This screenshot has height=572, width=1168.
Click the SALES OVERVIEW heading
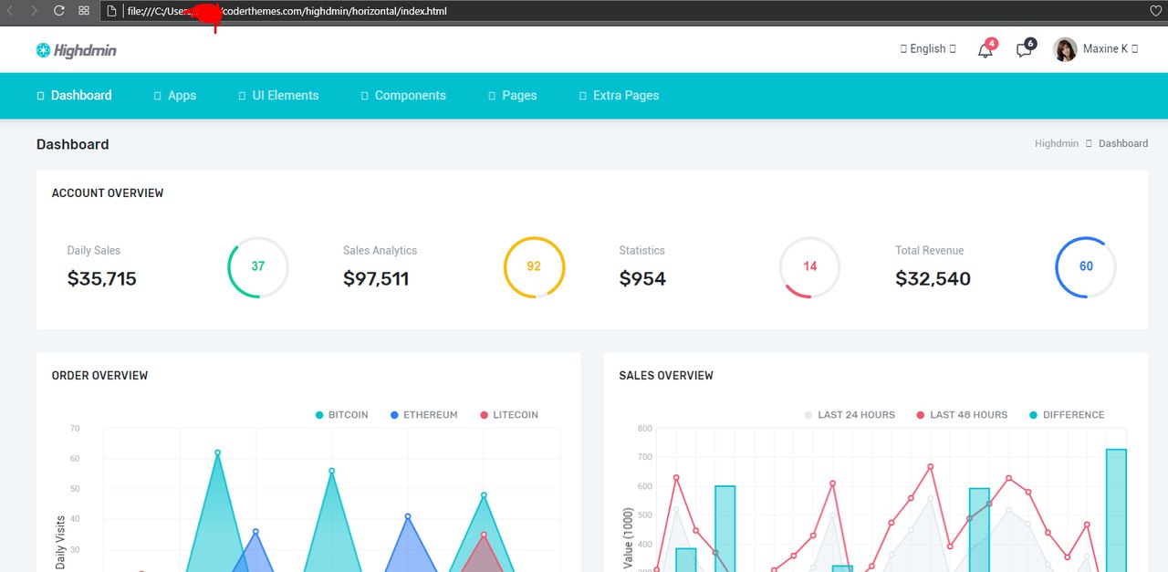(666, 376)
